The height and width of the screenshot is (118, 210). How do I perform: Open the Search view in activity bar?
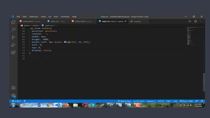(13, 29)
